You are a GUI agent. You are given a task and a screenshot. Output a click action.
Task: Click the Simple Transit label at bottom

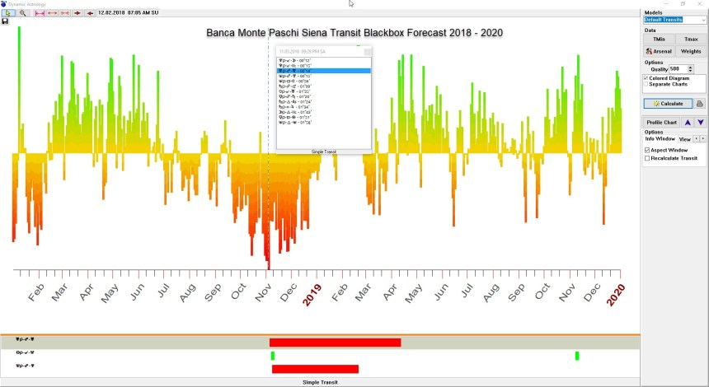pos(320,383)
